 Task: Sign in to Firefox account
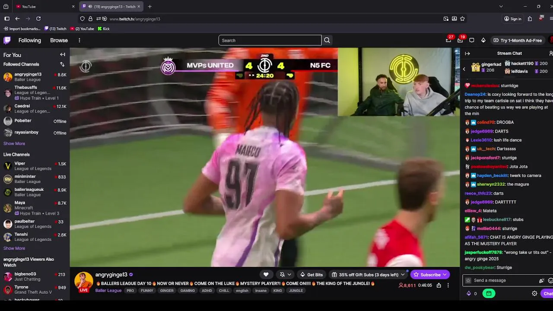pos(512,19)
